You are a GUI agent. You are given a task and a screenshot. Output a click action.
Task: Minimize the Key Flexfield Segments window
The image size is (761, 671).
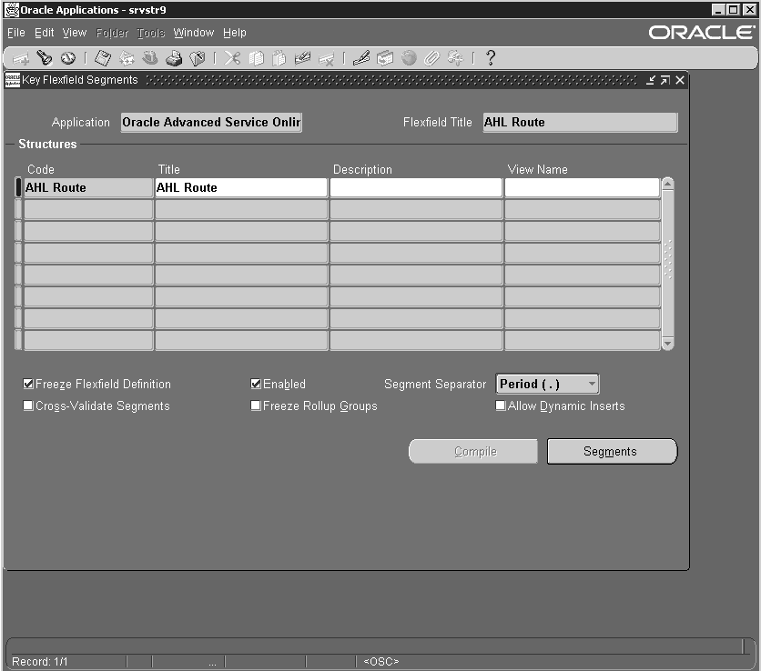(x=650, y=80)
